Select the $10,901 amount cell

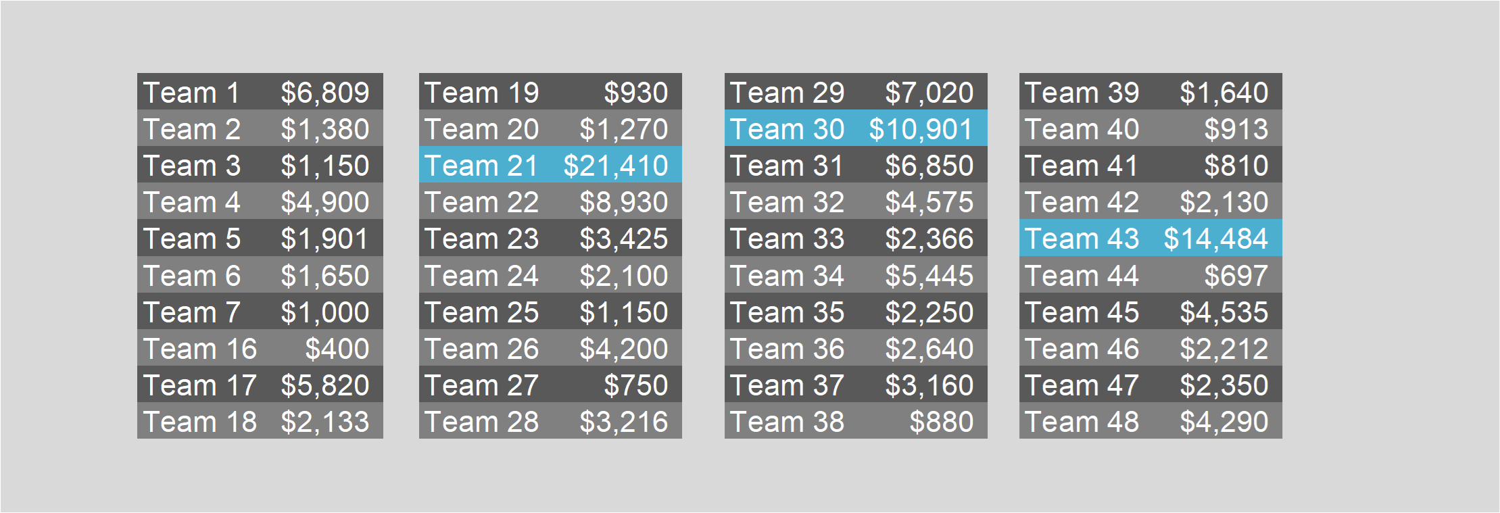[x=921, y=129]
